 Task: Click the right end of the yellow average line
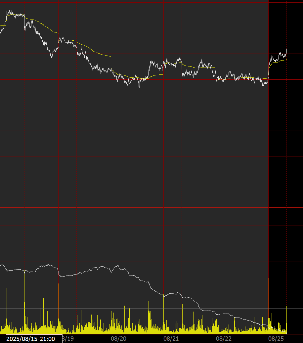(286, 60)
